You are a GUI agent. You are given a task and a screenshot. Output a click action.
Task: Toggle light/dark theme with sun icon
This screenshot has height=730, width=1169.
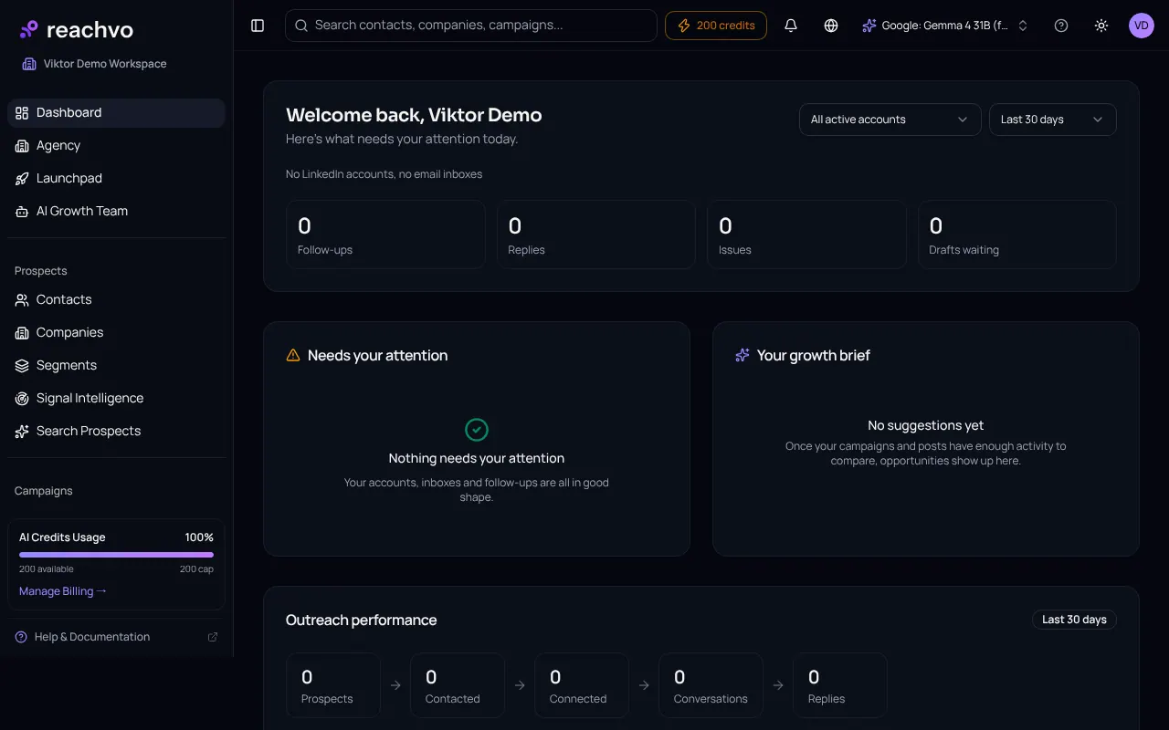[x=1101, y=26]
